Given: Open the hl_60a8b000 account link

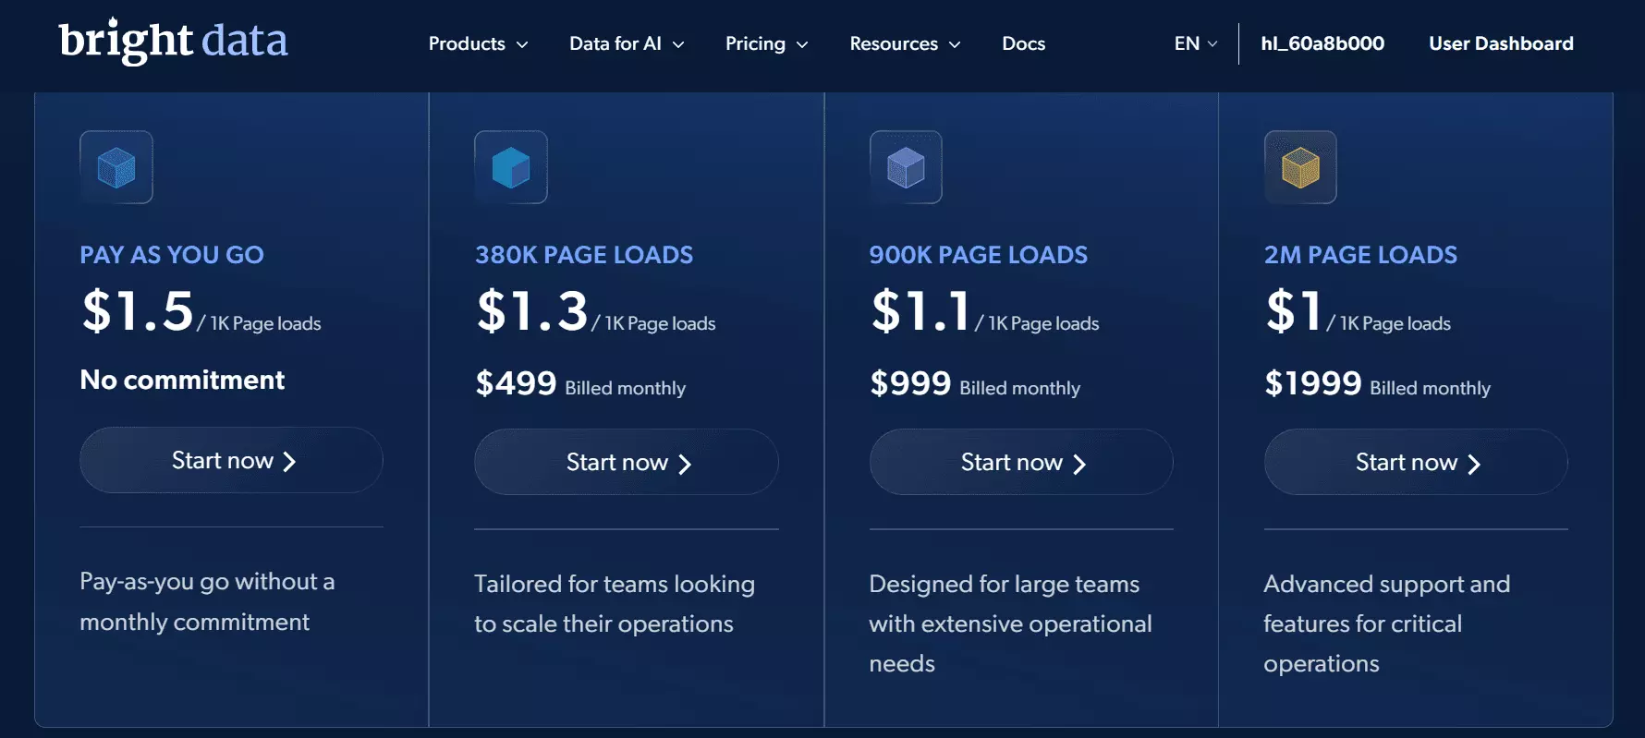Looking at the screenshot, I should [1322, 43].
